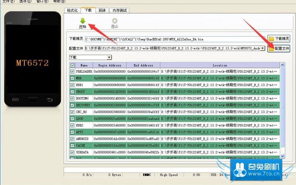Viewport: 296px width, 185px height.
Task: Click Begin Address column header
Action: [x=110, y=65]
